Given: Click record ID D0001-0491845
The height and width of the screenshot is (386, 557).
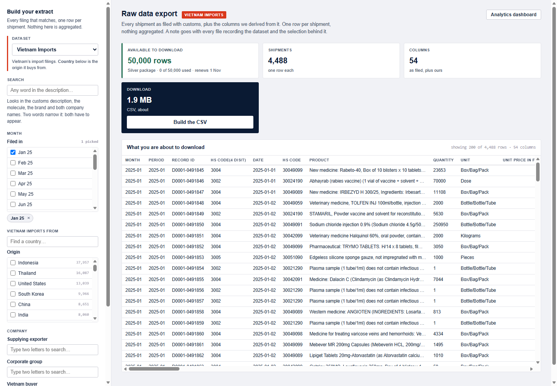Looking at the screenshot, I should (x=188, y=170).
